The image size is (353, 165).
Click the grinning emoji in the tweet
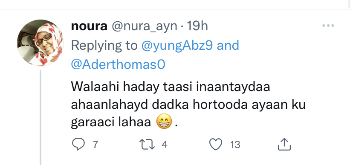[x=164, y=122]
